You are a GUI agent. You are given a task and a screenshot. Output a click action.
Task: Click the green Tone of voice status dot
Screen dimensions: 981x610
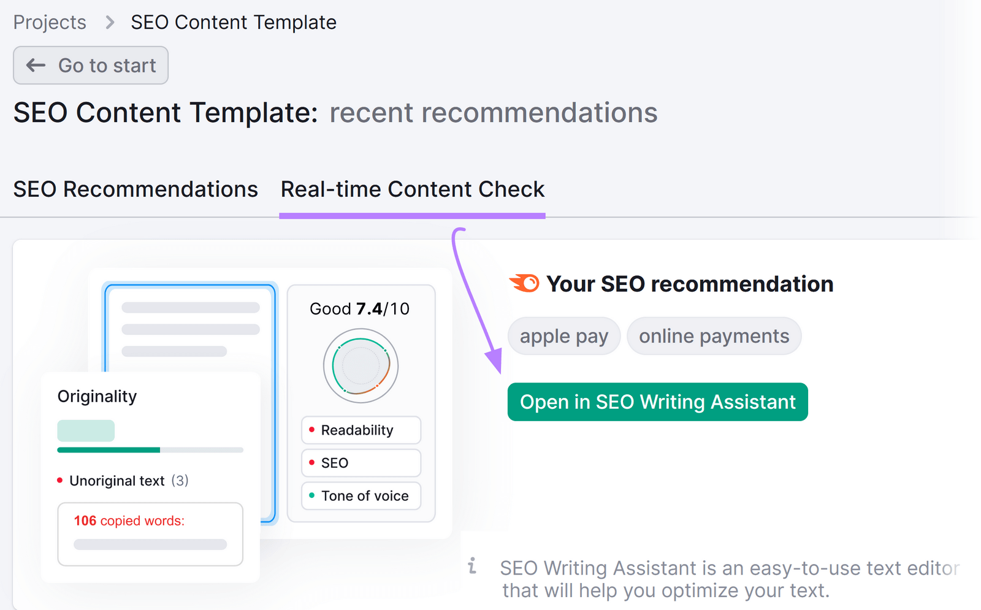(x=313, y=496)
